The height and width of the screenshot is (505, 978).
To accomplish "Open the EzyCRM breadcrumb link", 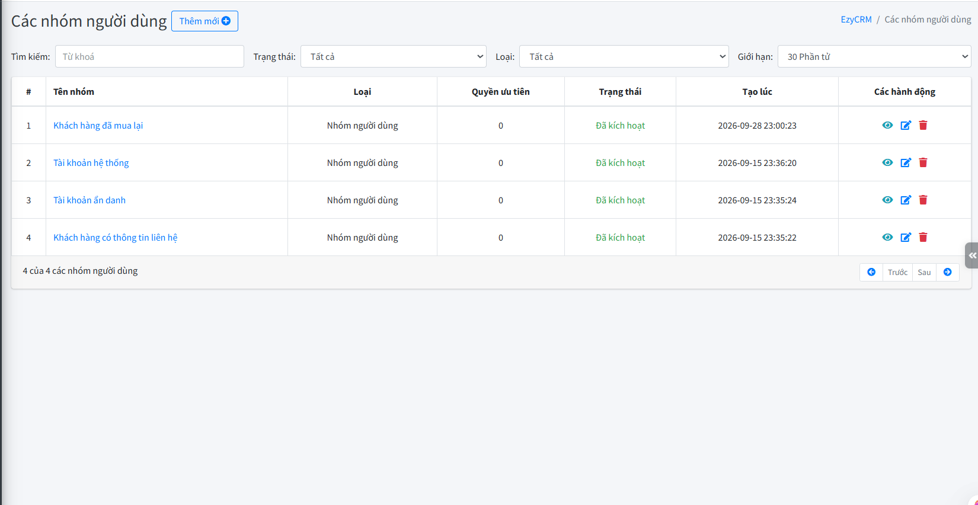I will click(x=856, y=20).
